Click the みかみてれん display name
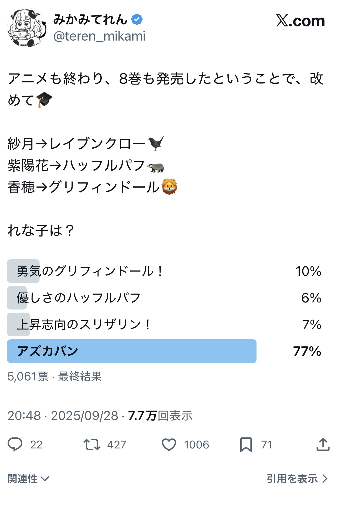Image resolution: width=338 pixels, height=506 pixels. click(x=90, y=20)
